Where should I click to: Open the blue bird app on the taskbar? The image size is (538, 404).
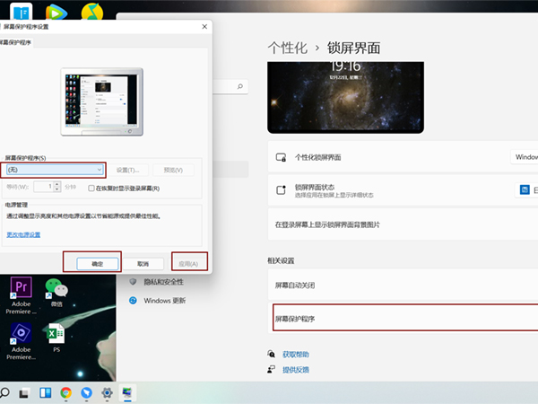click(86, 392)
